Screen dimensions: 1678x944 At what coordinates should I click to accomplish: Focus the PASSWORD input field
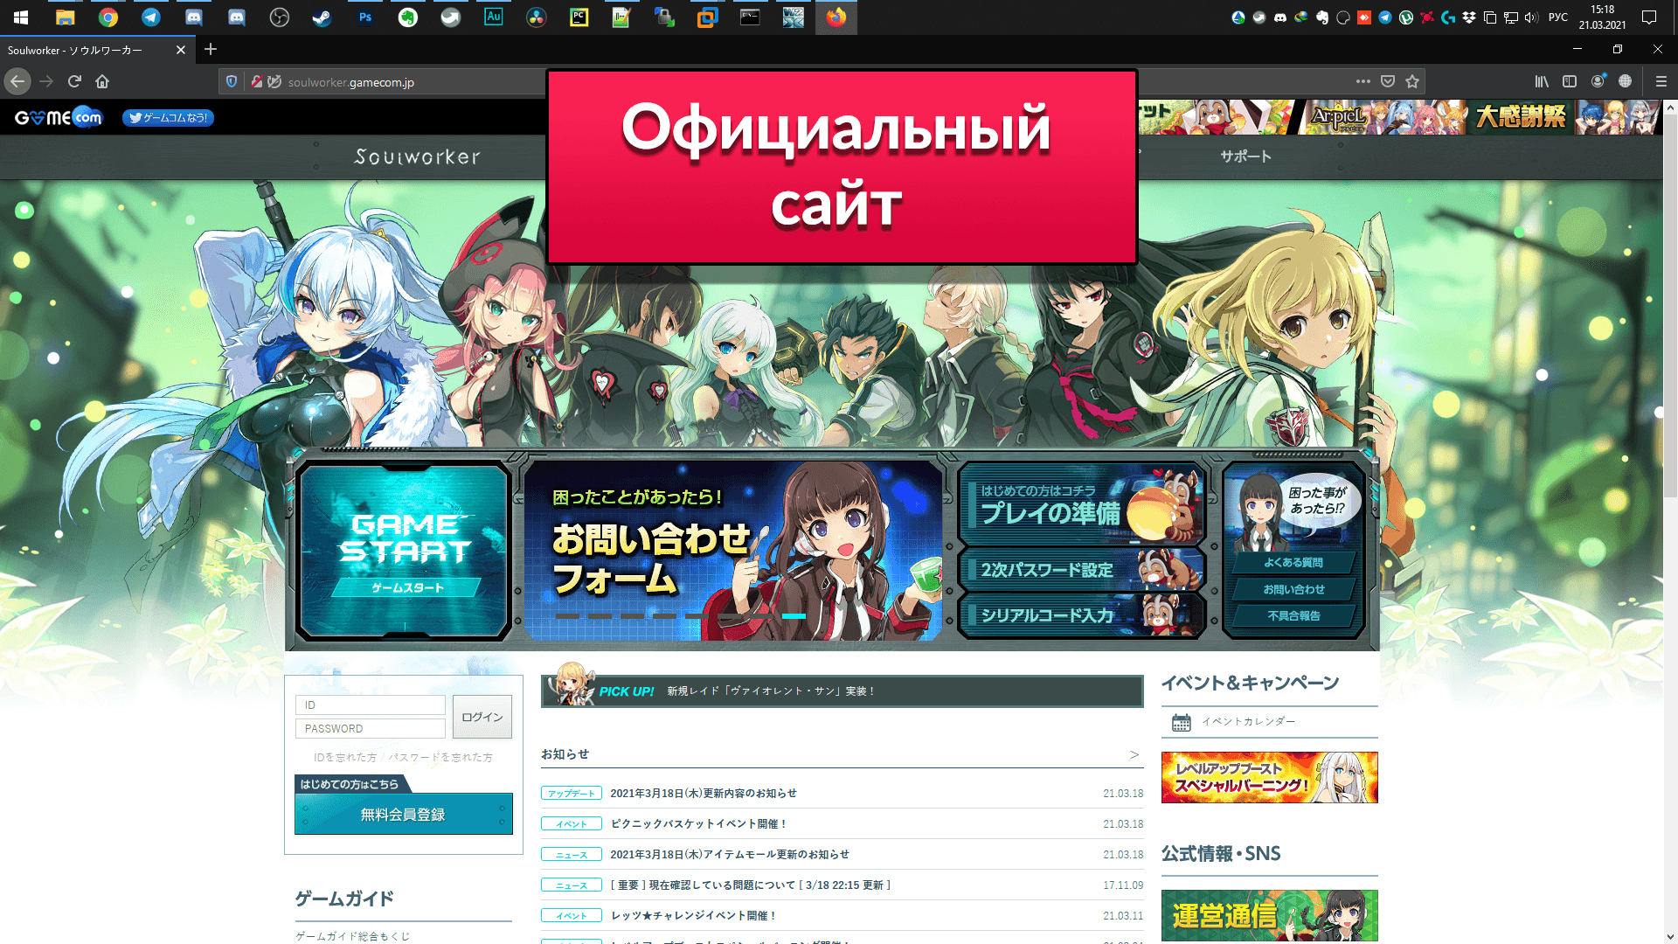tap(371, 729)
